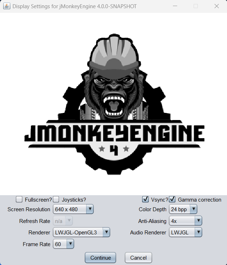Minimize the Display Settings window

175,6
